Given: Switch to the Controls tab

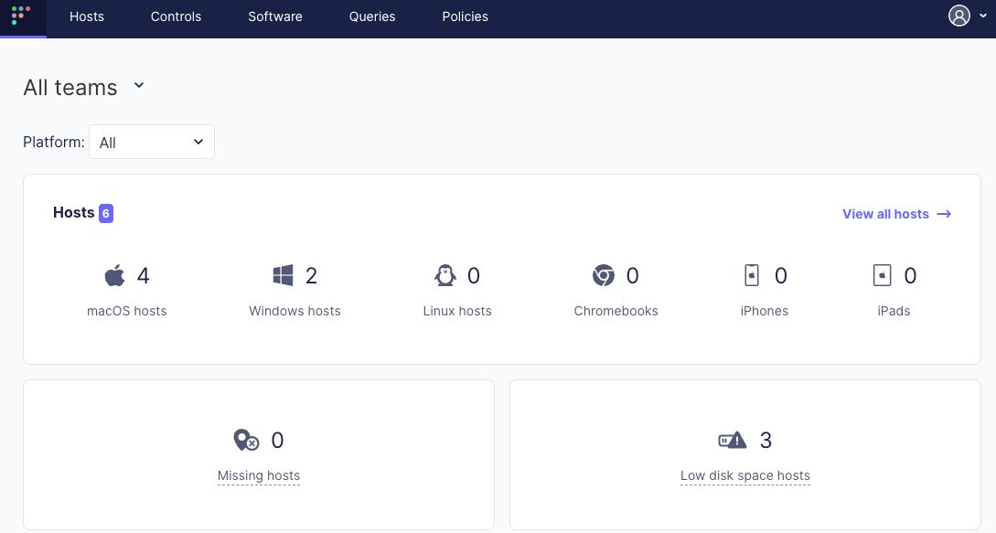Looking at the screenshot, I should click(x=176, y=16).
